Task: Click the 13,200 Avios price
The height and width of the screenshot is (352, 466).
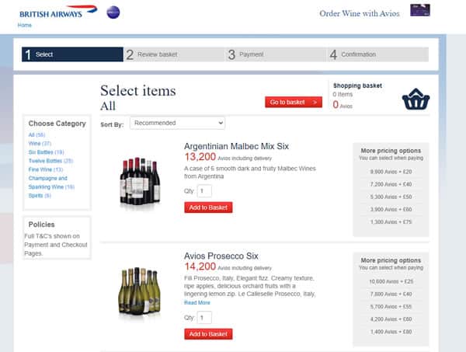Action: 200,157
